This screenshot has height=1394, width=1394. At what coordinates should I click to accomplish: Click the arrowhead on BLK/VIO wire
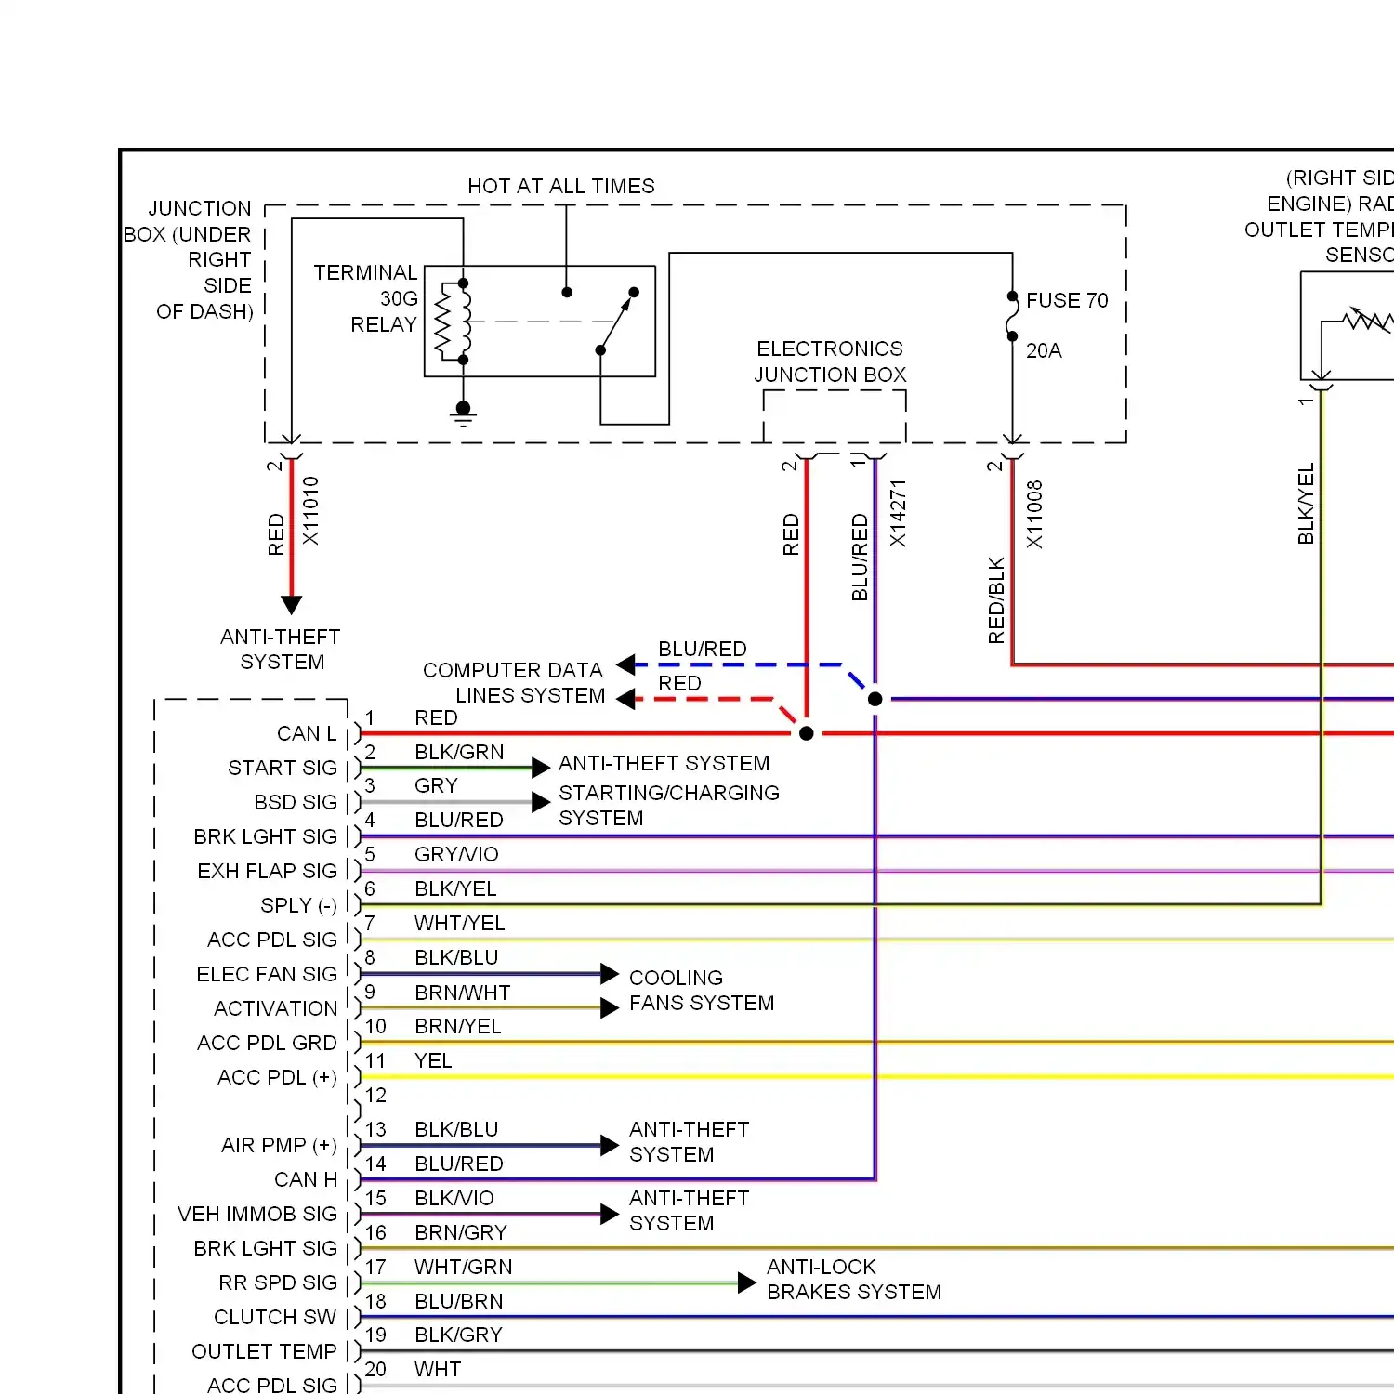(610, 1214)
